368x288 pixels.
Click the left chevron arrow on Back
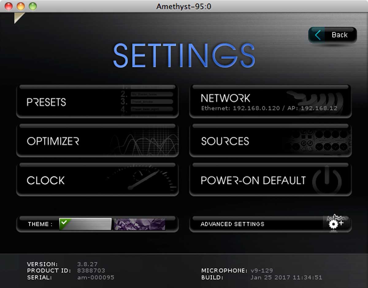tap(318, 35)
